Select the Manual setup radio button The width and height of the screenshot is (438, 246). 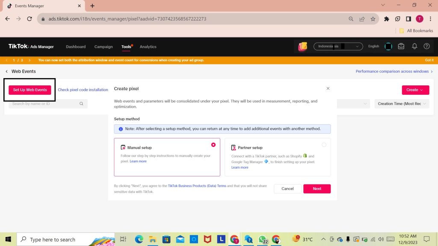[213, 145]
